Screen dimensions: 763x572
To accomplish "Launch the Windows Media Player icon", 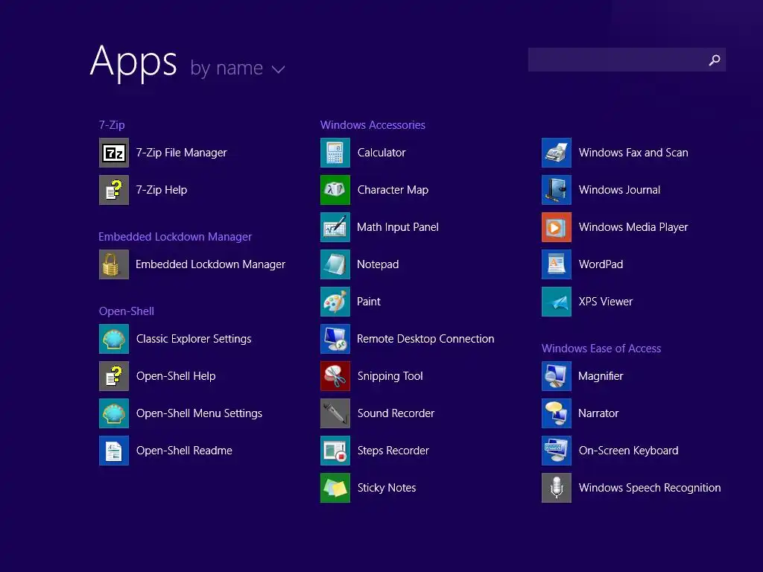I will tap(557, 227).
